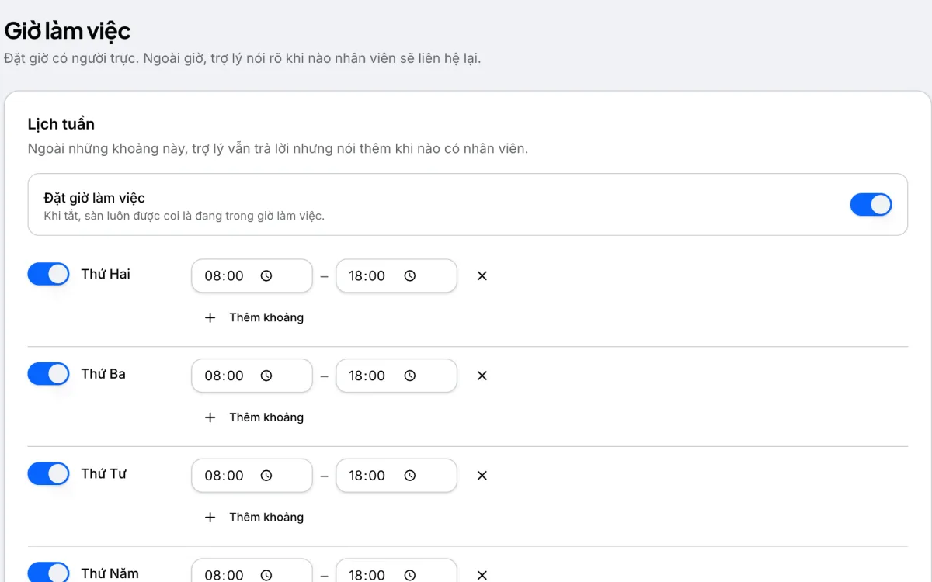
Task: Edit Thứ Năm end time 18:00 field
Action: coord(396,571)
